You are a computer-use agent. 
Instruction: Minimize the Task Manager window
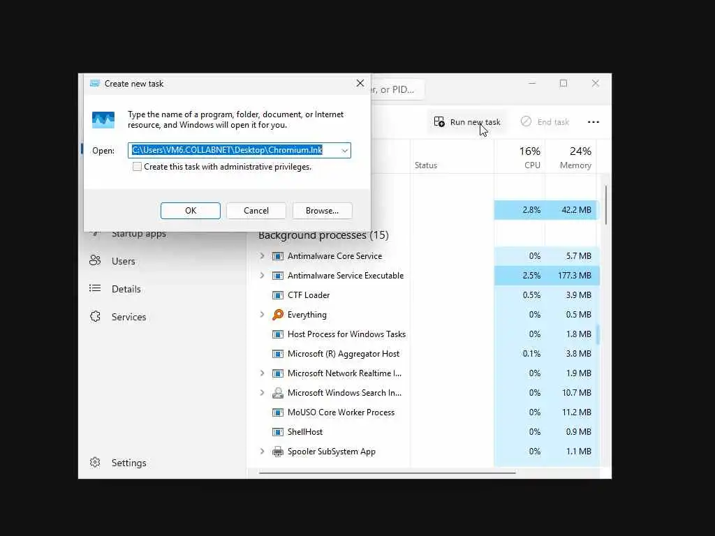coord(531,83)
